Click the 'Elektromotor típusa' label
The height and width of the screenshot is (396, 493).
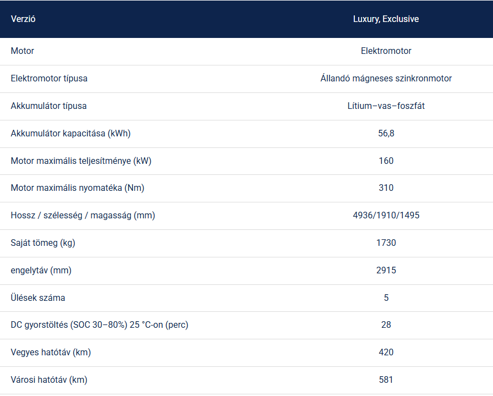(x=49, y=78)
